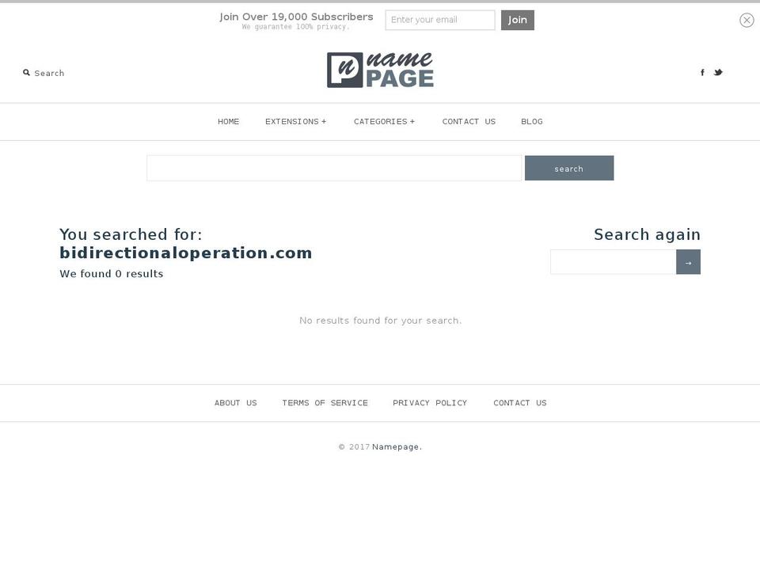Screen dimensions: 760x570
Task: Click the header Search text link
Action: [49, 73]
